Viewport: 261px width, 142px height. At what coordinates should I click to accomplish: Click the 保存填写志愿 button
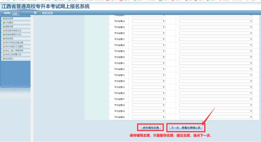[151, 128]
